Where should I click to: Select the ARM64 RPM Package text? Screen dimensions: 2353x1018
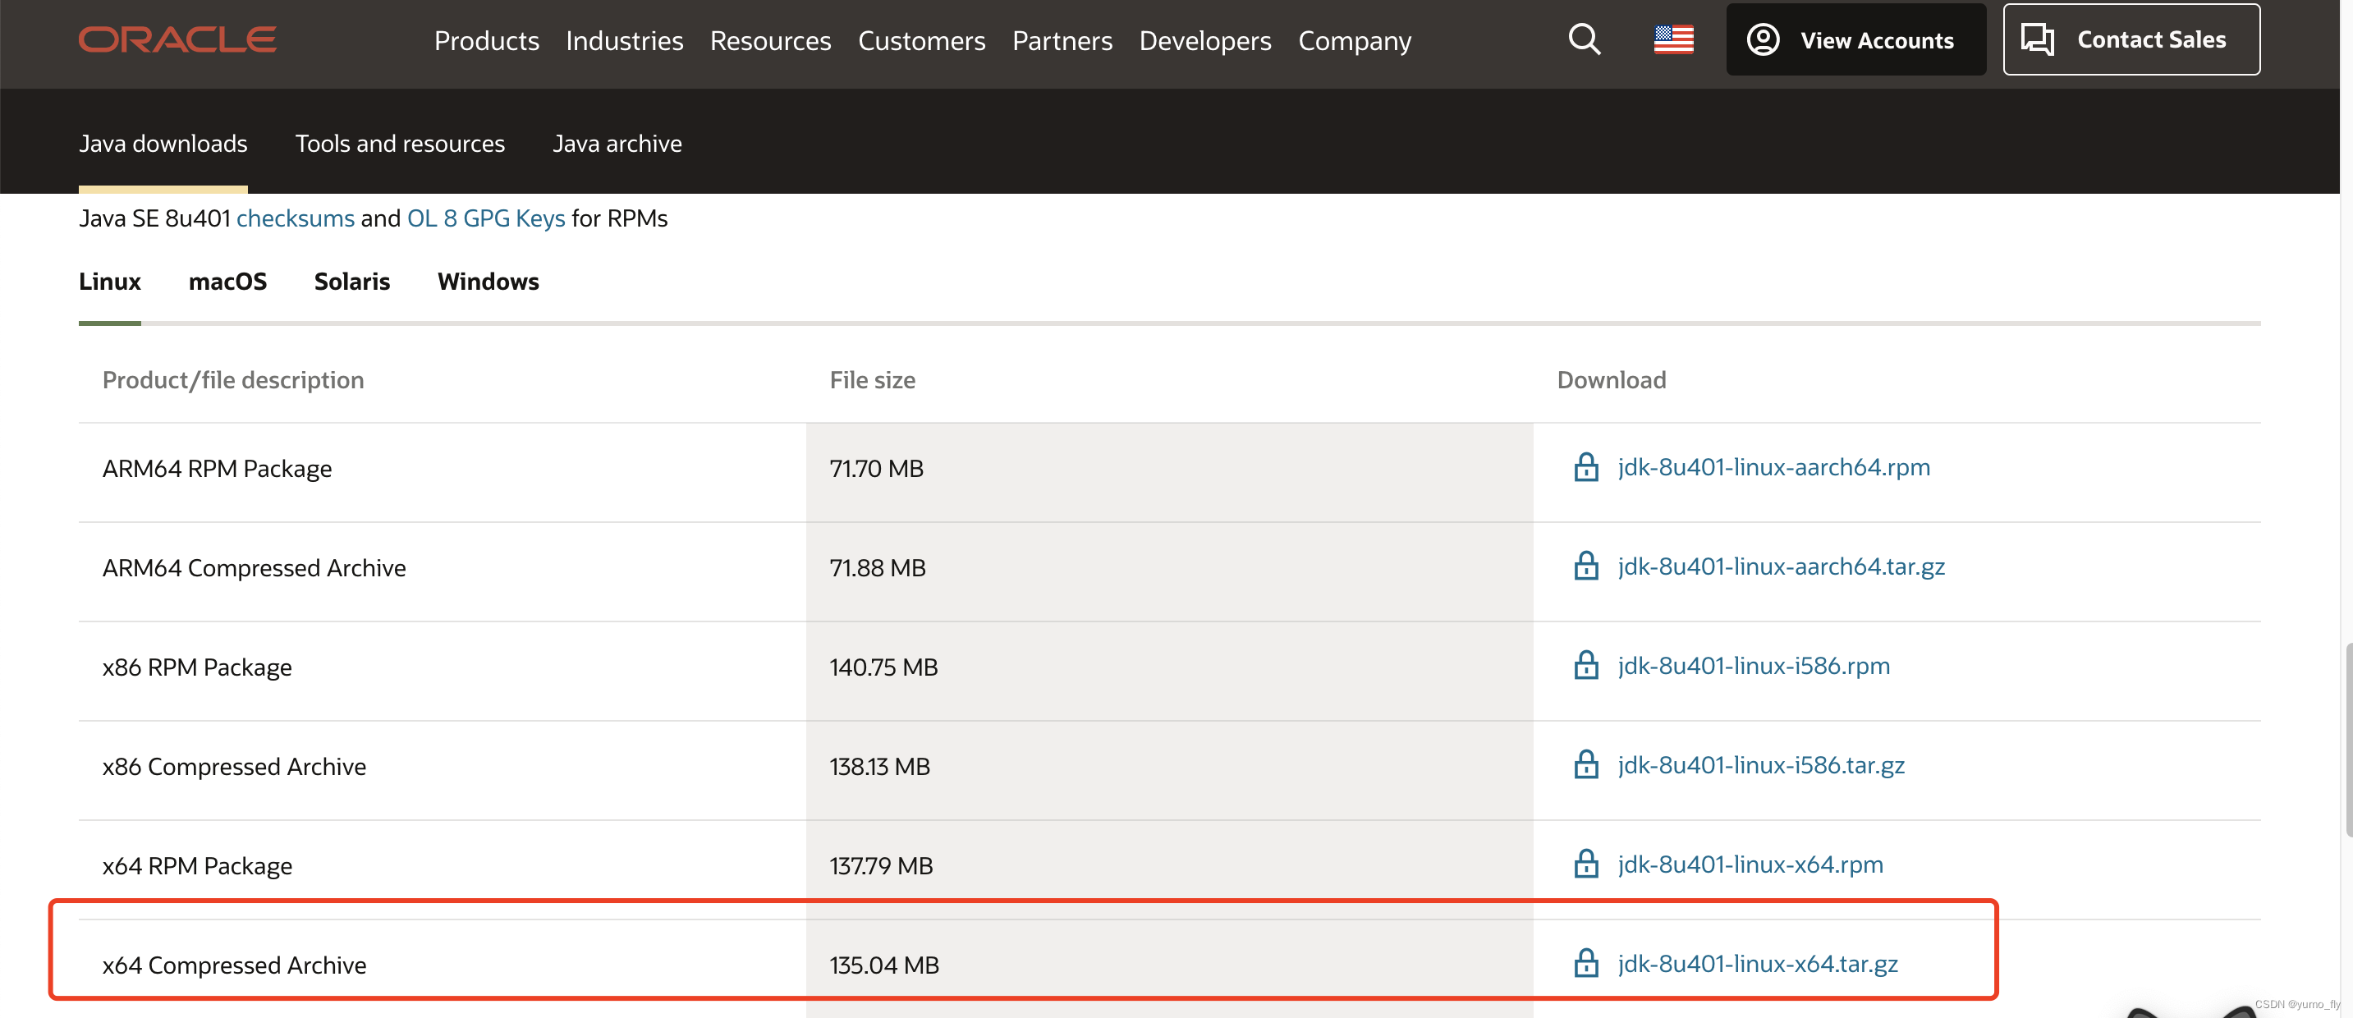pos(217,469)
